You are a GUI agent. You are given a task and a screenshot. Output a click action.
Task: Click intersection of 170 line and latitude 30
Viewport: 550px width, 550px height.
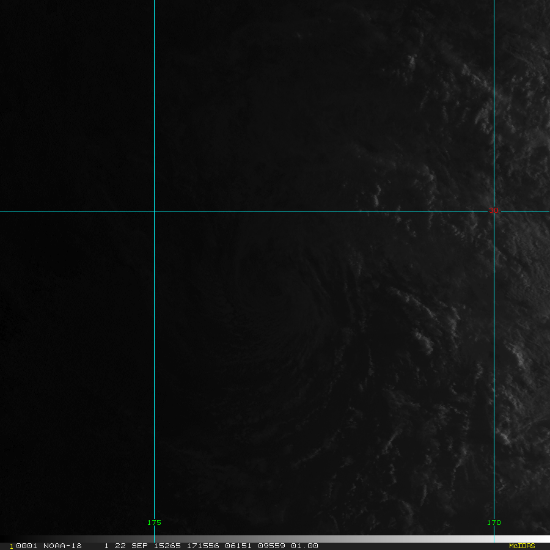pos(494,211)
